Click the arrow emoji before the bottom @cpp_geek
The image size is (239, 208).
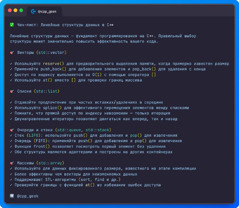click(x=12, y=196)
